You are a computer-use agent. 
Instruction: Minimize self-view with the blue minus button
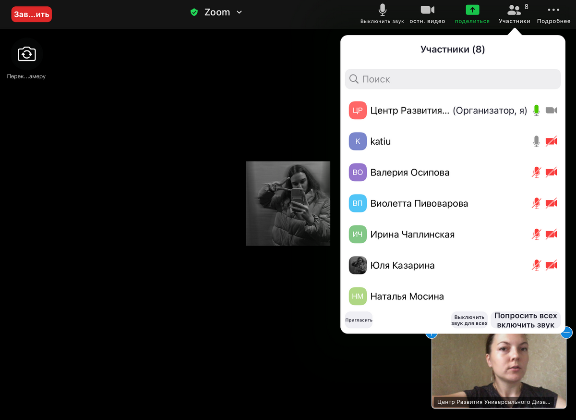point(566,332)
